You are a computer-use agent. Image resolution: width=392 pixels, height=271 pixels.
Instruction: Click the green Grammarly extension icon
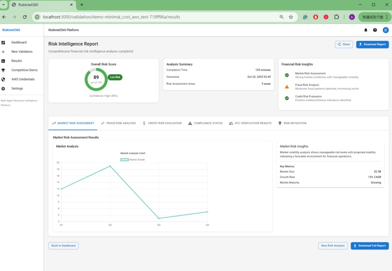[305, 17]
